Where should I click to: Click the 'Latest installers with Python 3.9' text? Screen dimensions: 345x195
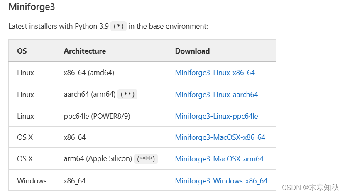[x=59, y=27]
